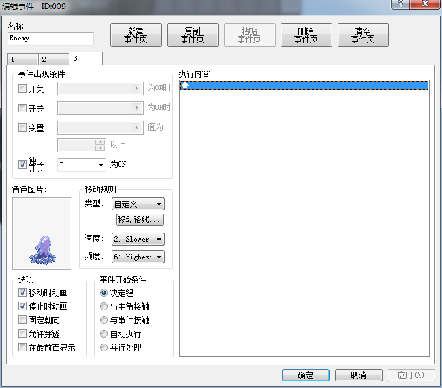Open the 独立开关 D dropdown
The height and width of the screenshot is (388, 442).
pos(82,165)
